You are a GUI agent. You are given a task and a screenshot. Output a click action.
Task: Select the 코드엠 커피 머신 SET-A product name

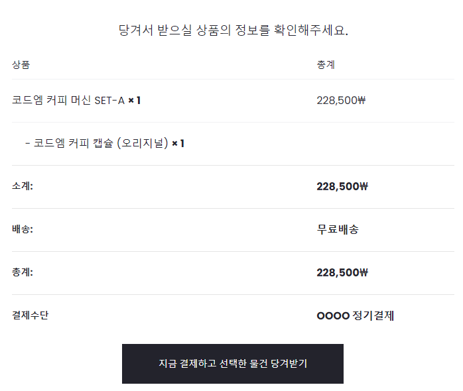68,101
